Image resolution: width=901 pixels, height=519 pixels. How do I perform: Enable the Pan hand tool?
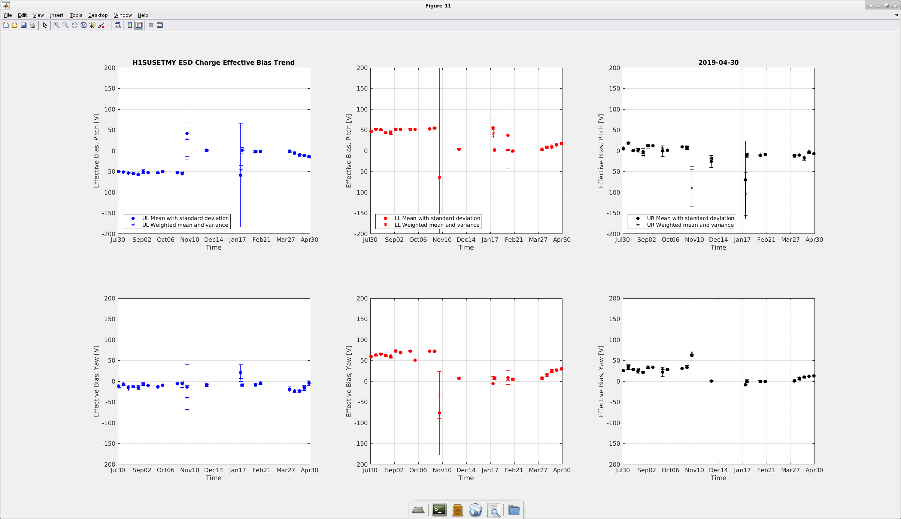75,25
